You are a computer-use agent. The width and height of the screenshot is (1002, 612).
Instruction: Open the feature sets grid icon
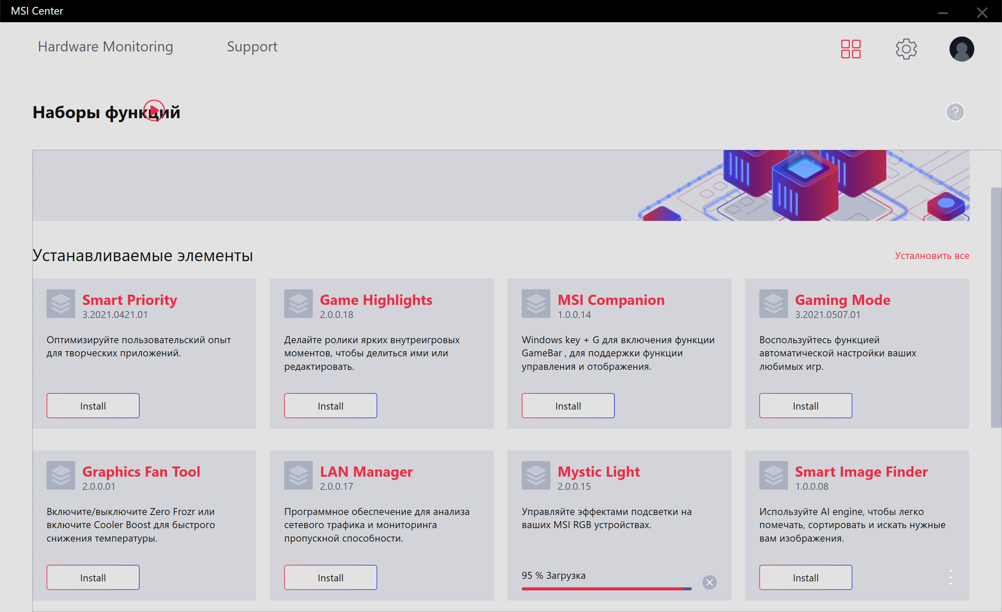(x=850, y=49)
